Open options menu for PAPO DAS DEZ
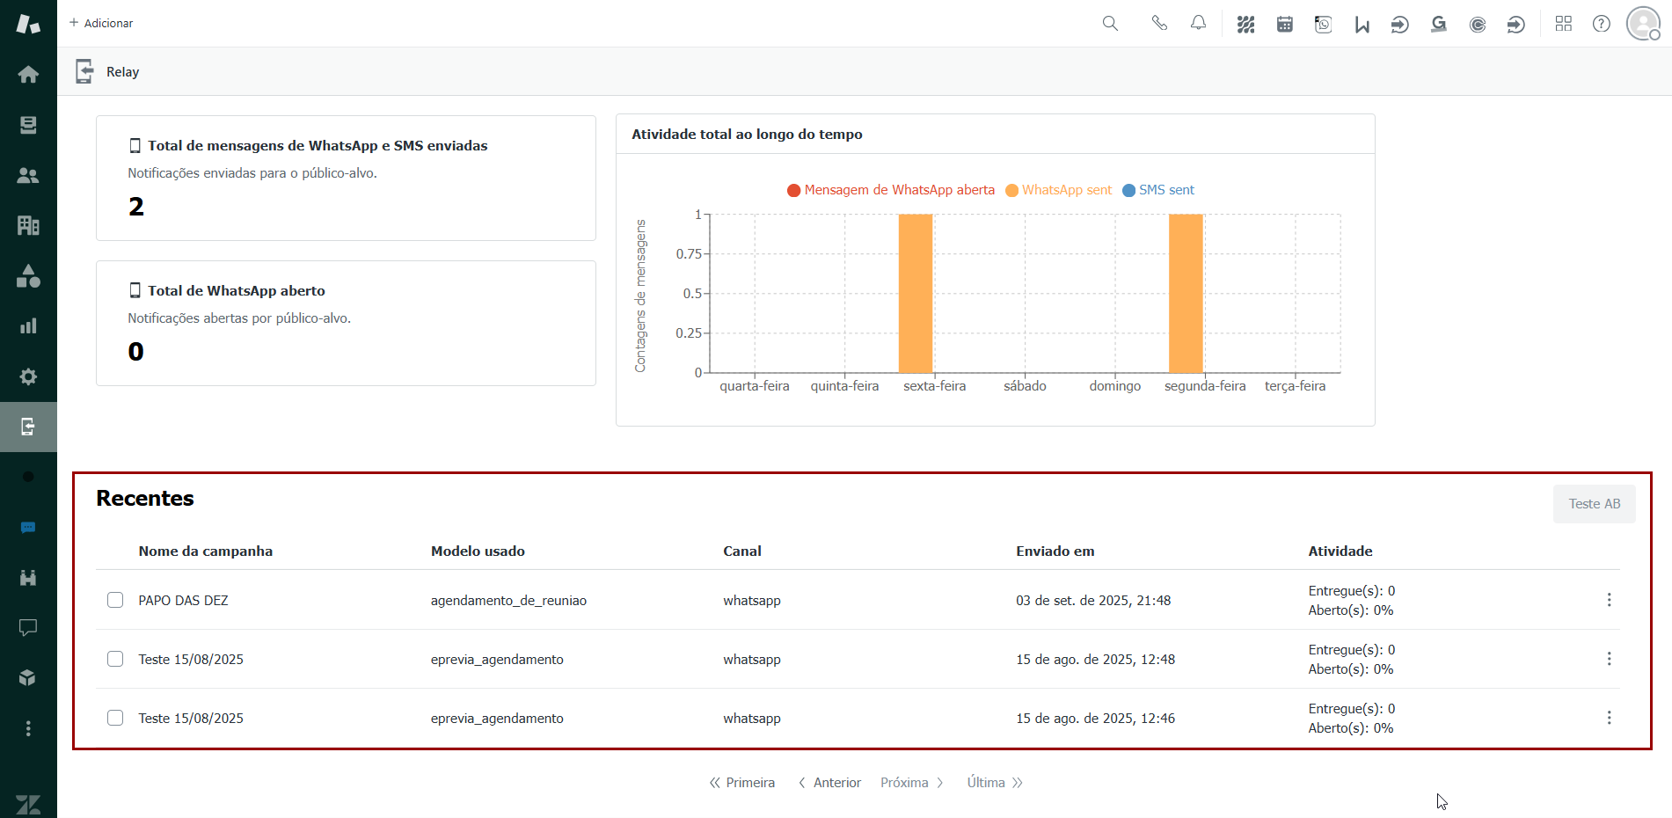This screenshot has height=818, width=1672. point(1609,600)
